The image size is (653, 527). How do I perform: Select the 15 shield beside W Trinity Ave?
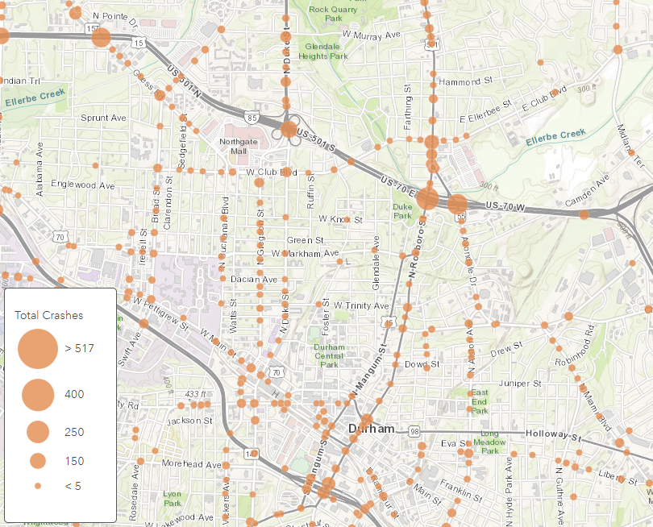389,322
